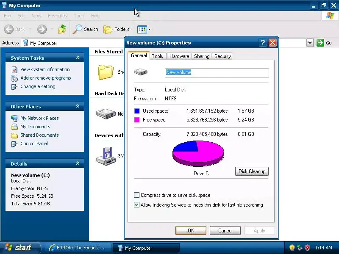Click the Add or remove programs icon
This screenshot has height=254, width=339.
[x=14, y=78]
